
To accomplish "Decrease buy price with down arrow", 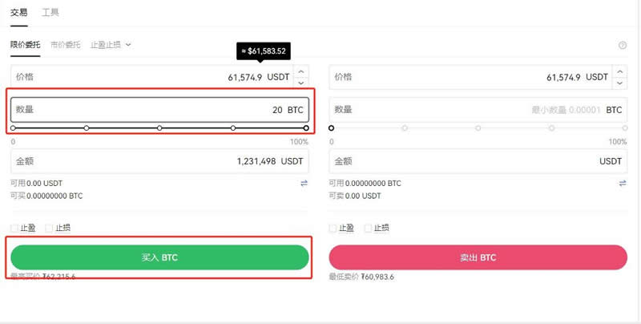I will [301, 83].
